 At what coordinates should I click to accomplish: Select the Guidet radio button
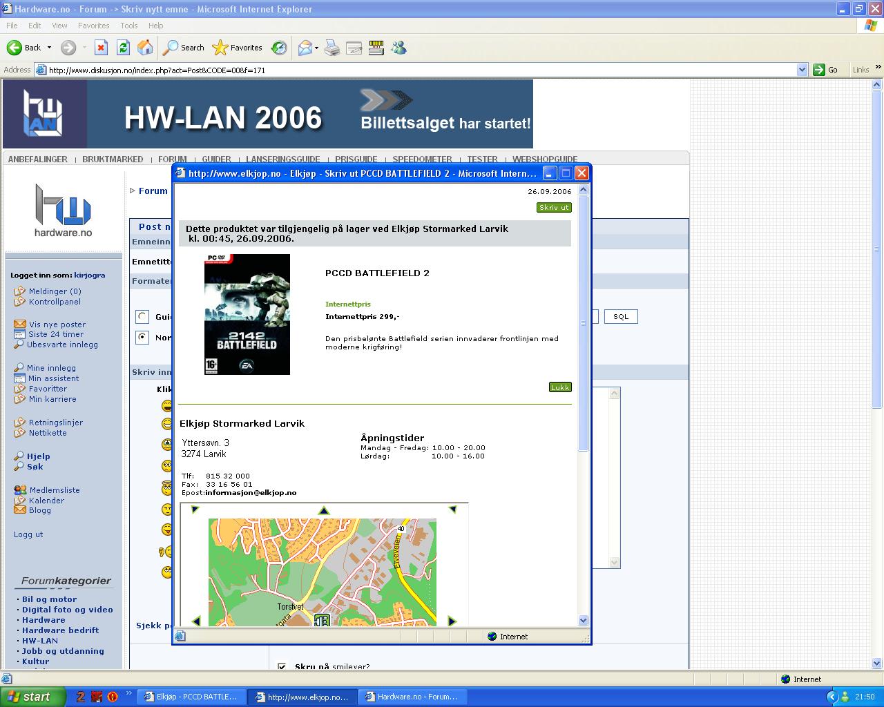coord(142,317)
